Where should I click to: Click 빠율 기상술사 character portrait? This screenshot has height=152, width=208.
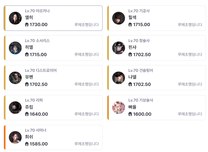pos(118,108)
